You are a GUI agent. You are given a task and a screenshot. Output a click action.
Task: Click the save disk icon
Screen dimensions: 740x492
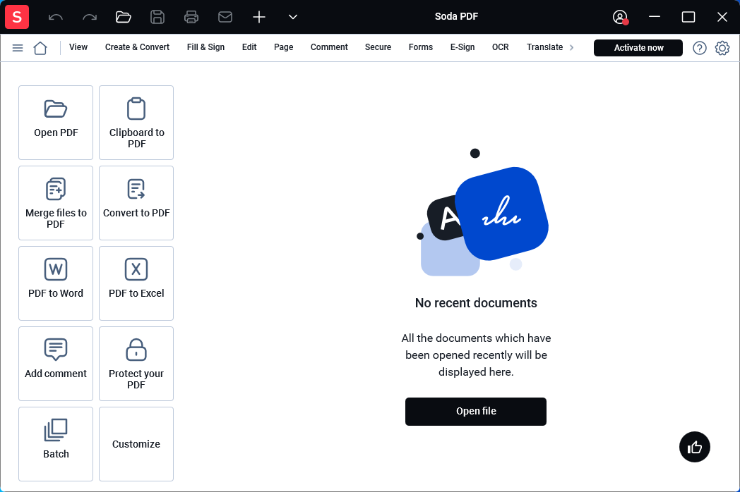(157, 17)
